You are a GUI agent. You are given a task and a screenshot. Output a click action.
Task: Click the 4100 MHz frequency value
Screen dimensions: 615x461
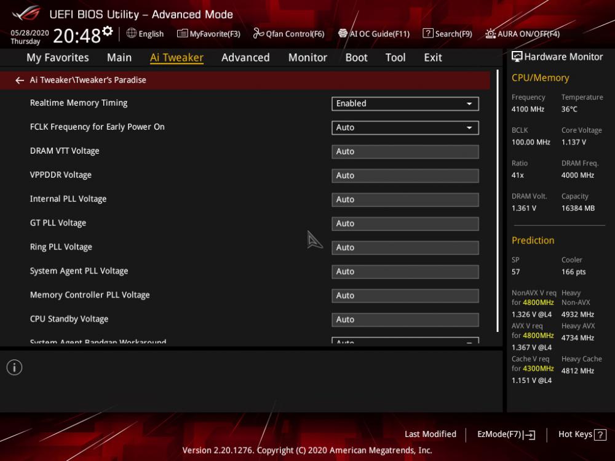[x=528, y=109]
